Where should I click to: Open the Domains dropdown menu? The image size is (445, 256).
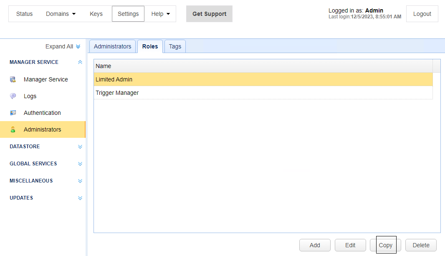pyautogui.click(x=61, y=14)
